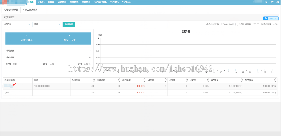Image resolution: width=281 pixels, height=136 pixels.
Task: Expand the 代理商 menu
Action: [52, 2]
